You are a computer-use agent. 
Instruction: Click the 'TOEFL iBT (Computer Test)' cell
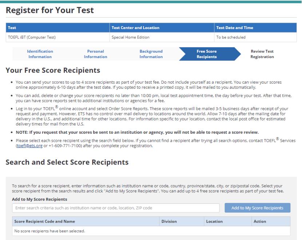pos(57,37)
